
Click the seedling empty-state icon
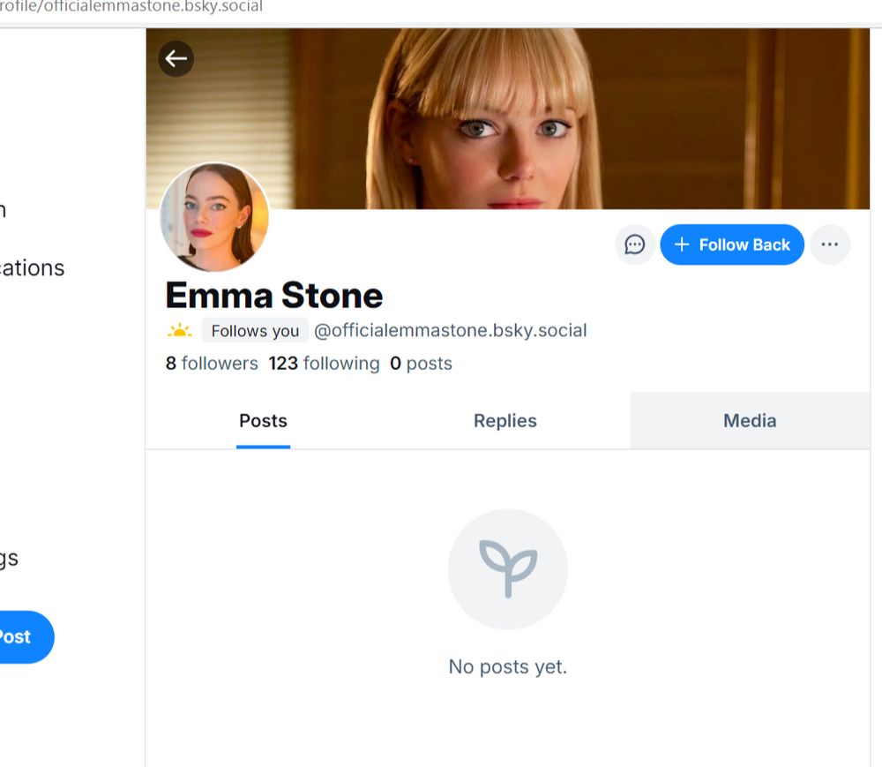(508, 569)
